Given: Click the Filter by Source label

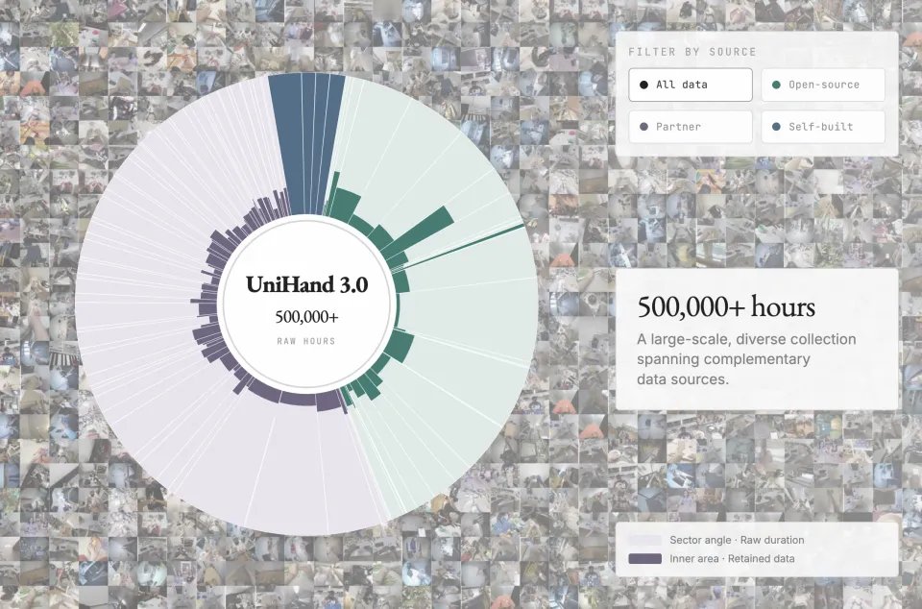Looking at the screenshot, I should point(692,52).
